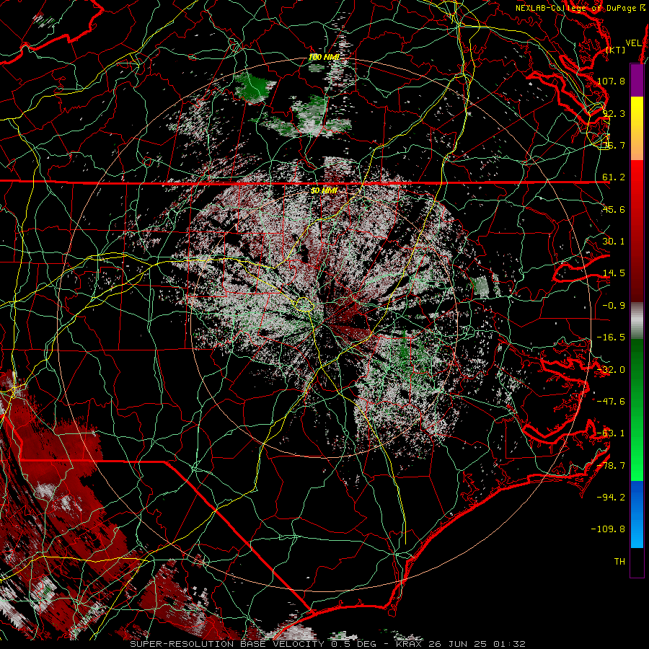Click the -32.0 velocity scale value

click(x=611, y=370)
